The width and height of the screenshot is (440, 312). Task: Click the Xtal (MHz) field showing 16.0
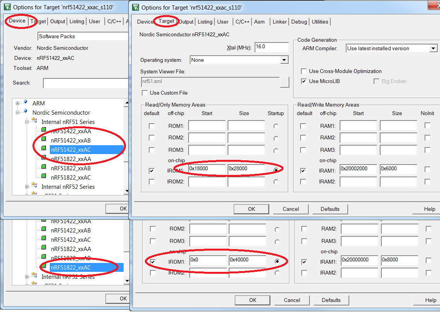(272, 47)
